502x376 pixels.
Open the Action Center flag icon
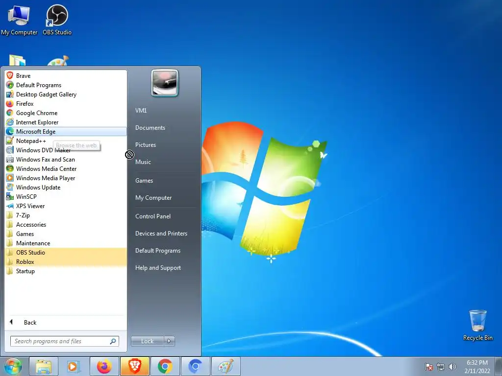pos(428,367)
